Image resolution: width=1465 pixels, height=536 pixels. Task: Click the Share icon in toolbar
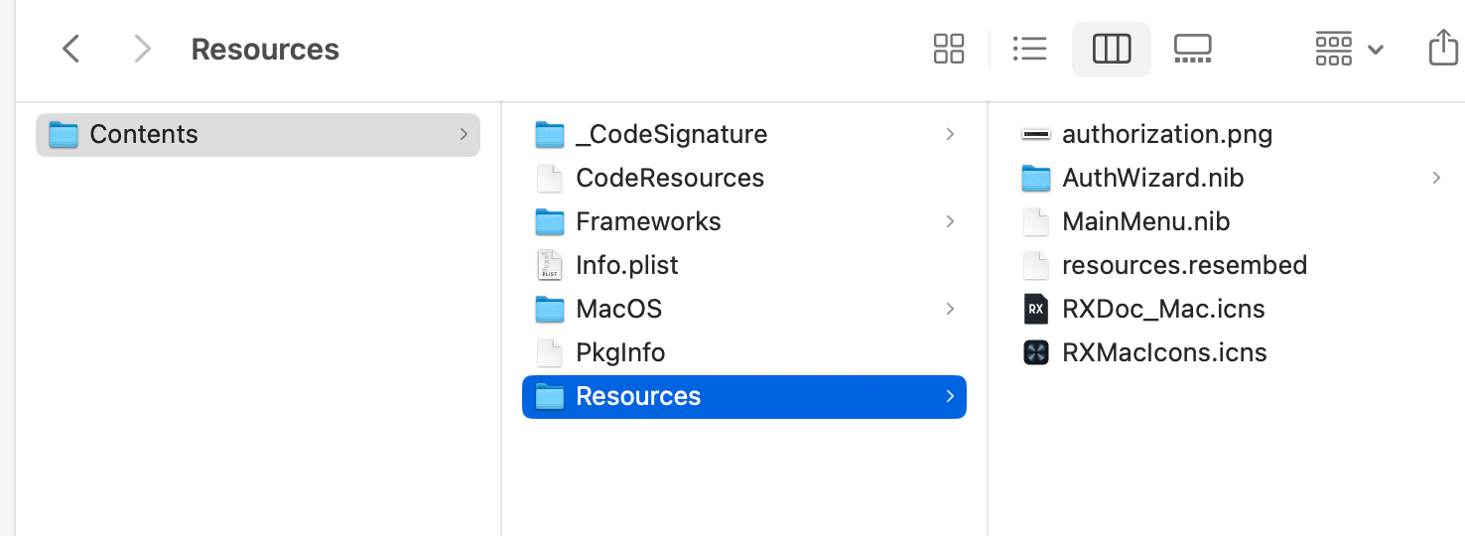(x=1442, y=49)
